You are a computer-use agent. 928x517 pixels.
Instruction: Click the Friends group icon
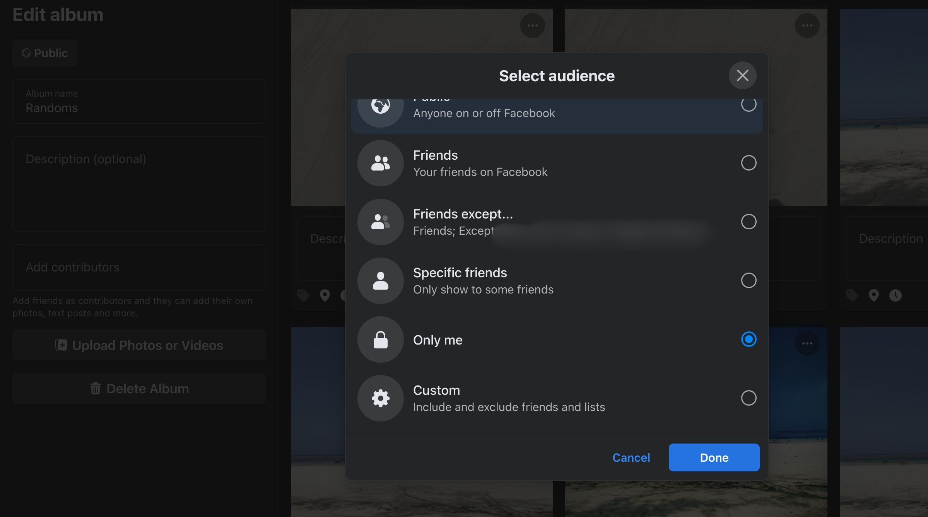point(380,163)
